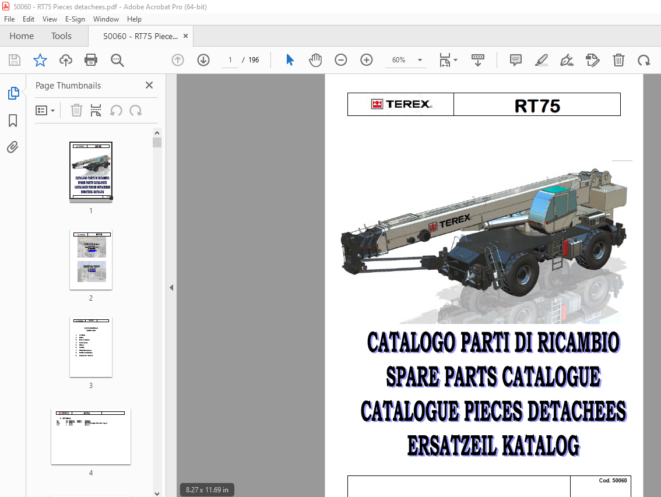Screen dimensions: 661x497
Task: Open the Help menu
Action: [x=134, y=19]
